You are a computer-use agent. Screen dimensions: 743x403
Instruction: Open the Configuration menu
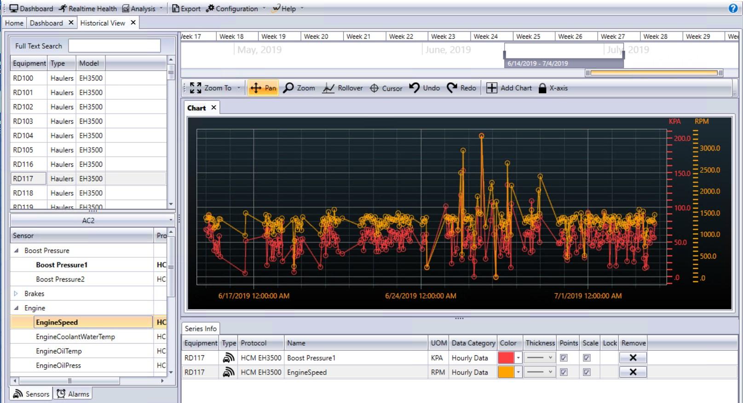point(236,8)
